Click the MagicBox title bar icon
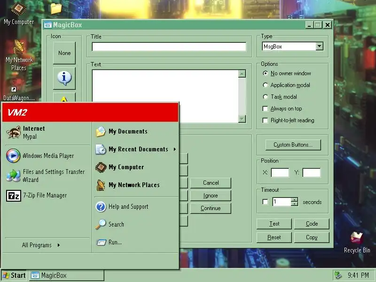This screenshot has height=282, width=376. pyautogui.click(x=48, y=25)
